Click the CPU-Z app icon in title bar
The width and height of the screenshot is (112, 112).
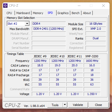5,6
